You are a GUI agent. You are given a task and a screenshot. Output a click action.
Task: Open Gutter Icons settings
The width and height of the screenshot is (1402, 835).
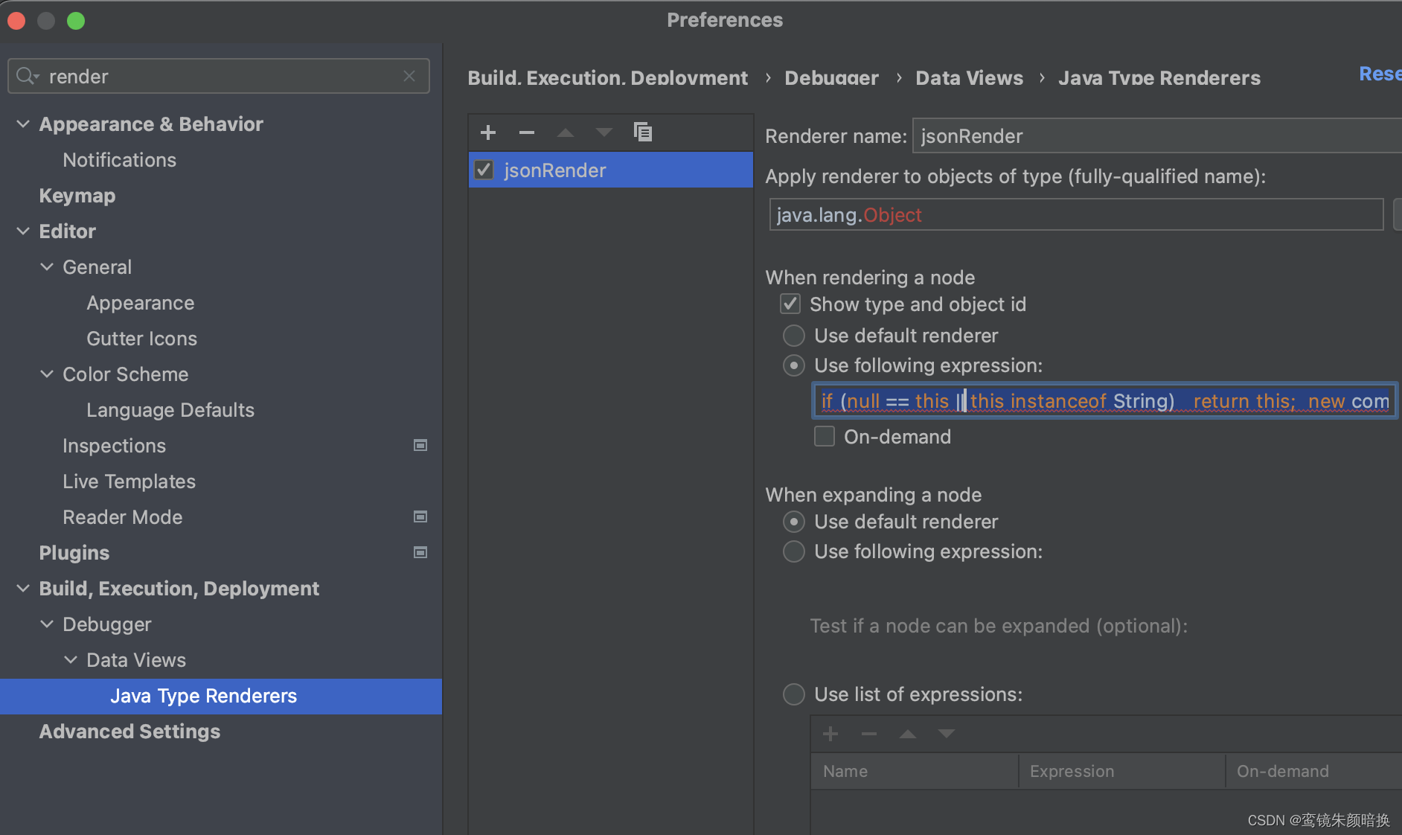click(x=141, y=339)
